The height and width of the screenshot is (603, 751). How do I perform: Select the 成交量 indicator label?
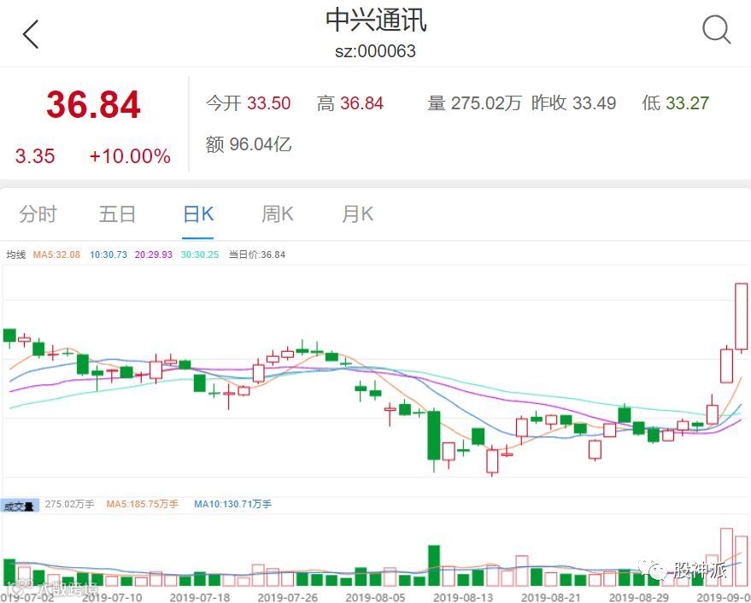click(20, 506)
